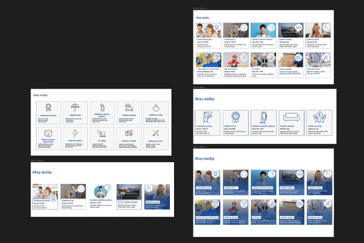This screenshot has width=364, height=243.
Task: Click outlined sofa icon in the Návrh Menu frame
Action: click(x=291, y=117)
